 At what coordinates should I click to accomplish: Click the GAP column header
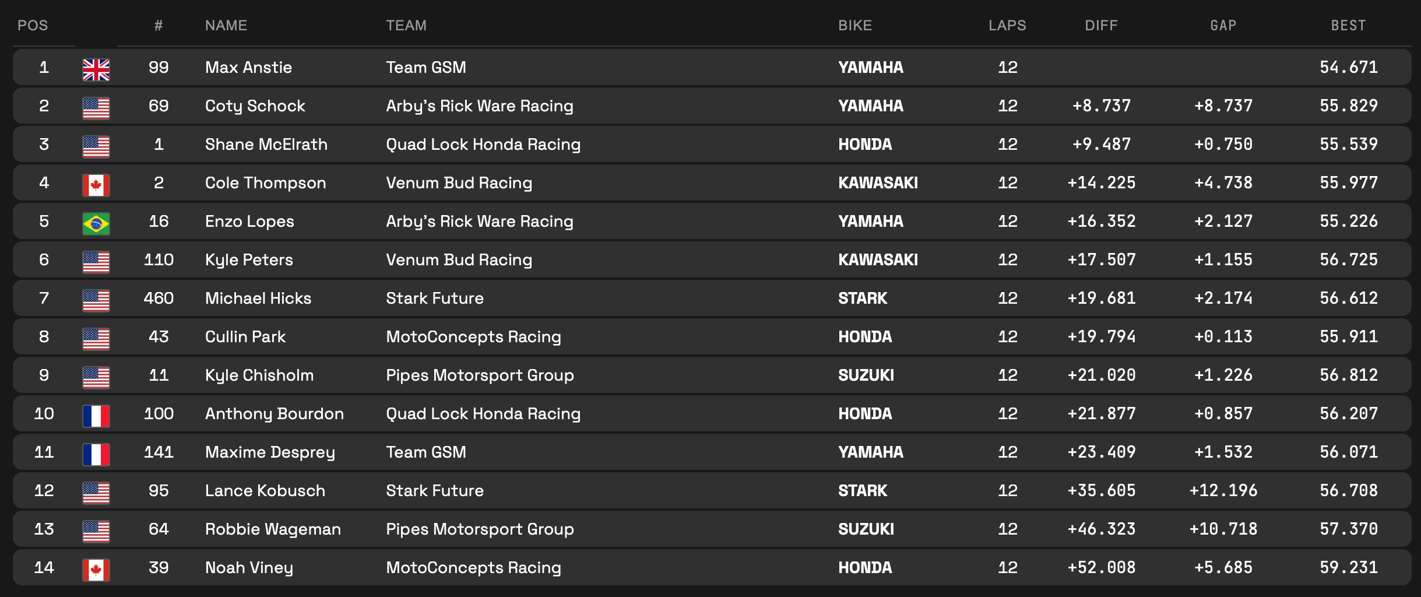pos(1223,26)
